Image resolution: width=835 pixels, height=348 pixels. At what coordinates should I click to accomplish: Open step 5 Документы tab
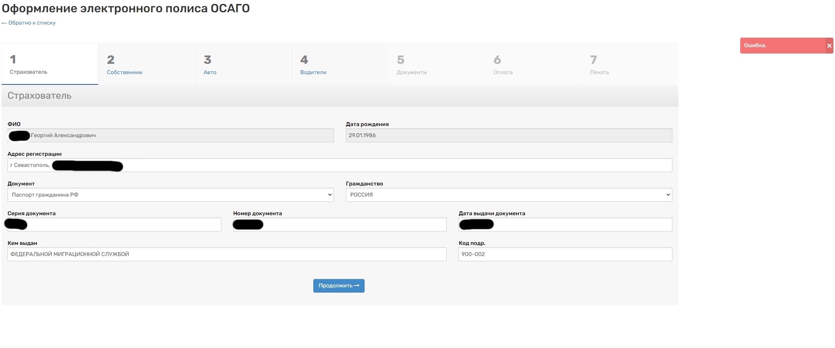pos(436,64)
